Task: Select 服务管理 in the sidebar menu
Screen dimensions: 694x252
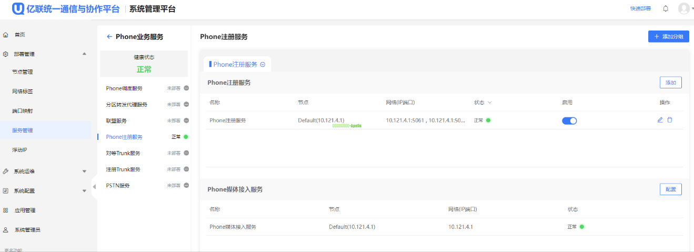Action: coord(23,130)
